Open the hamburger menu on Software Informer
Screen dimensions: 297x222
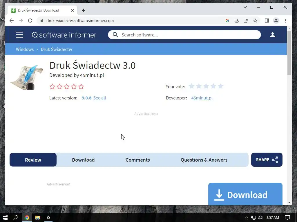(x=19, y=35)
